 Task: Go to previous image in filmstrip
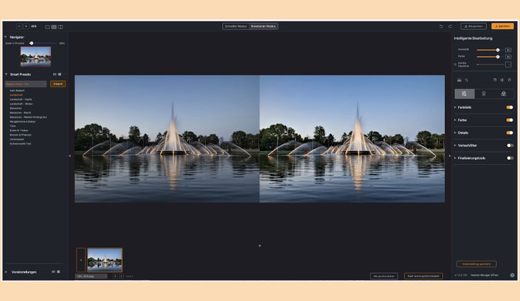click(x=115, y=276)
